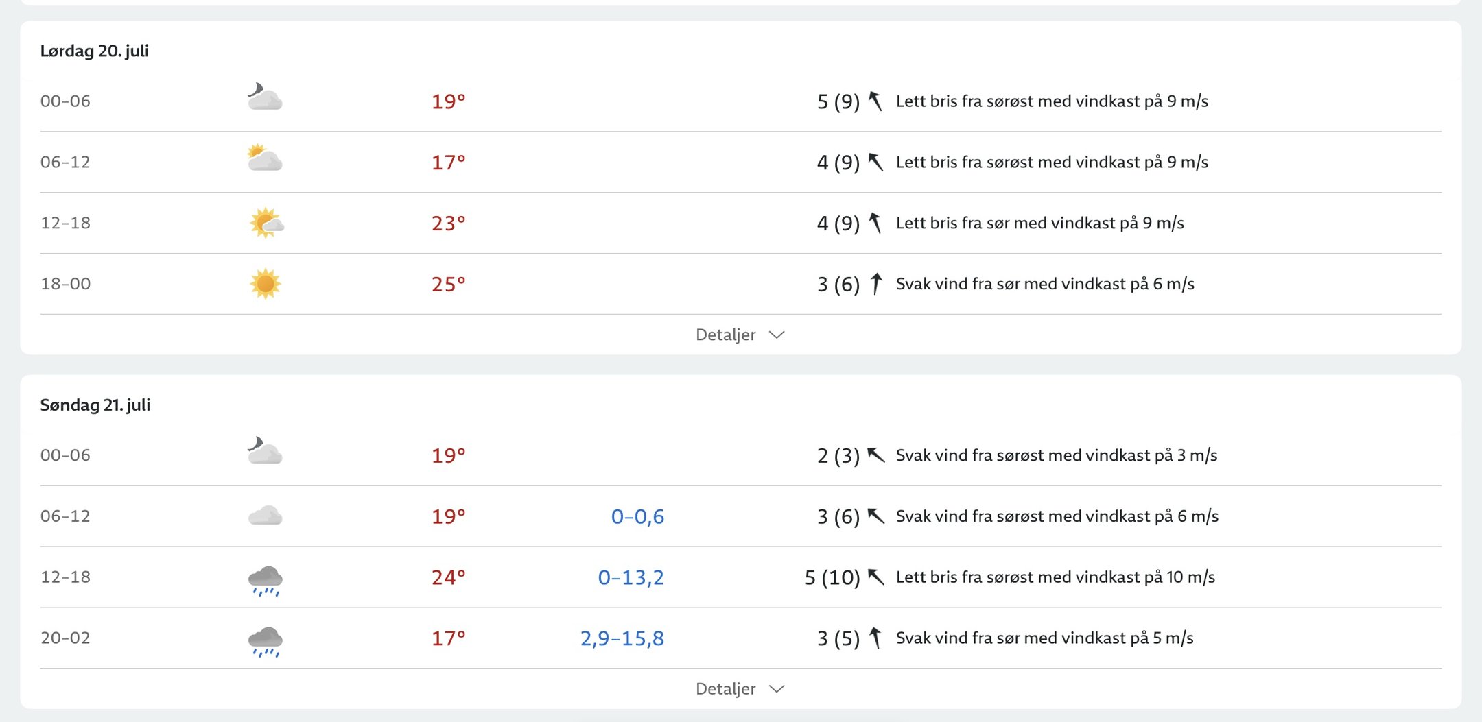Click the 2,9–15,8 precipitation value
This screenshot has height=722, width=1482.
[x=622, y=638]
